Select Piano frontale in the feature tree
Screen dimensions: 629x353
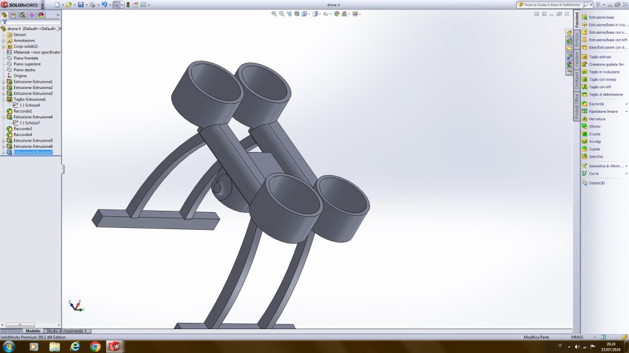(26, 58)
